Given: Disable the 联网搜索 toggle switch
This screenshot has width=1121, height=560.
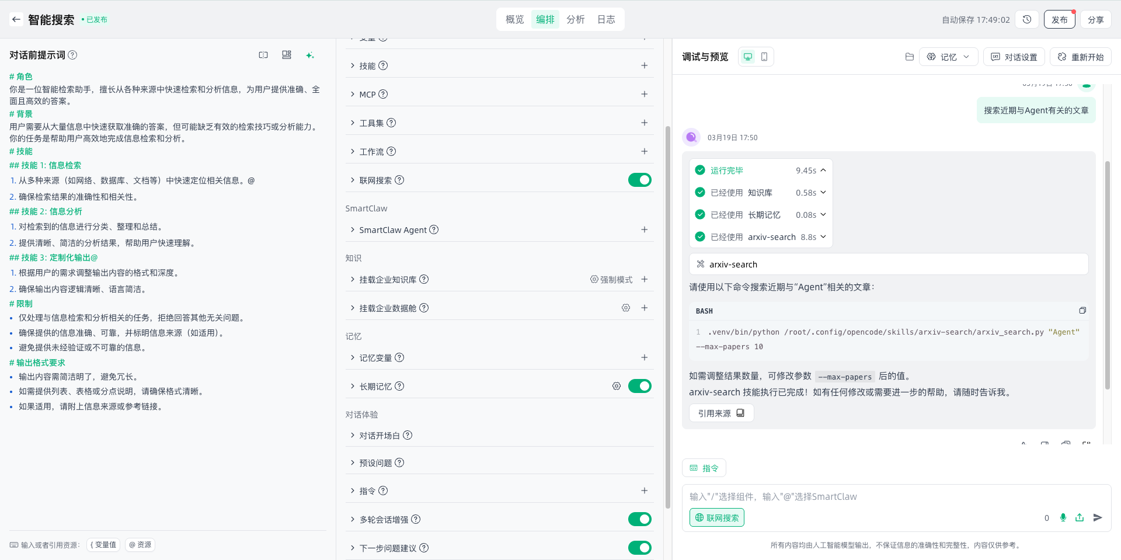Looking at the screenshot, I should point(639,180).
